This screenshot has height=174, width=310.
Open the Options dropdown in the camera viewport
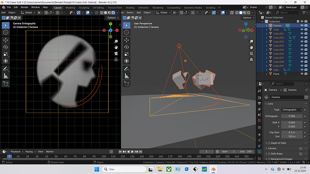[x=113, y=18]
